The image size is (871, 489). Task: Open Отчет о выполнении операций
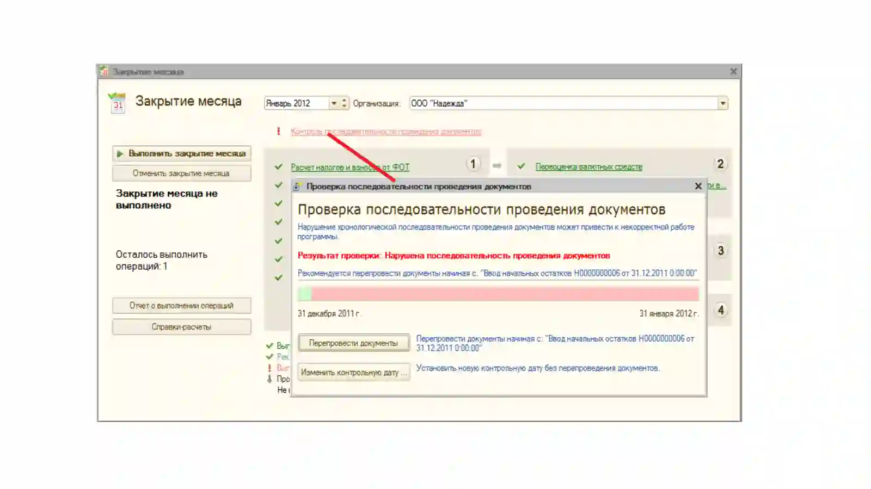click(x=182, y=306)
